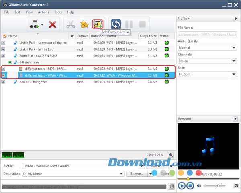The height and width of the screenshot is (193, 241).
Task: Open the wrench settings icon beside CPU
Action: 170,155
